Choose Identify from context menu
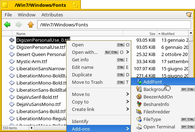This screenshot has width=195, height=132. (99, 121)
